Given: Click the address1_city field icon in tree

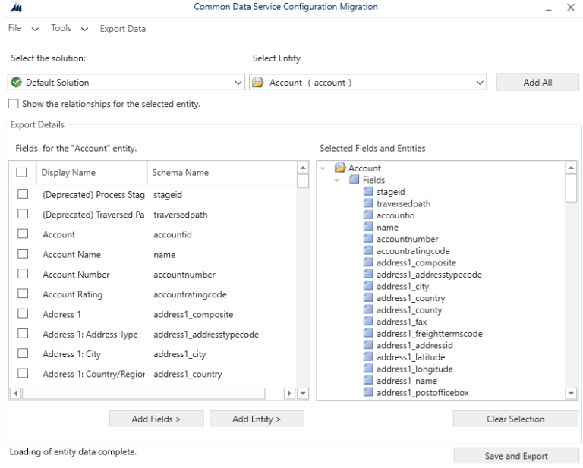Looking at the screenshot, I should (x=368, y=286).
